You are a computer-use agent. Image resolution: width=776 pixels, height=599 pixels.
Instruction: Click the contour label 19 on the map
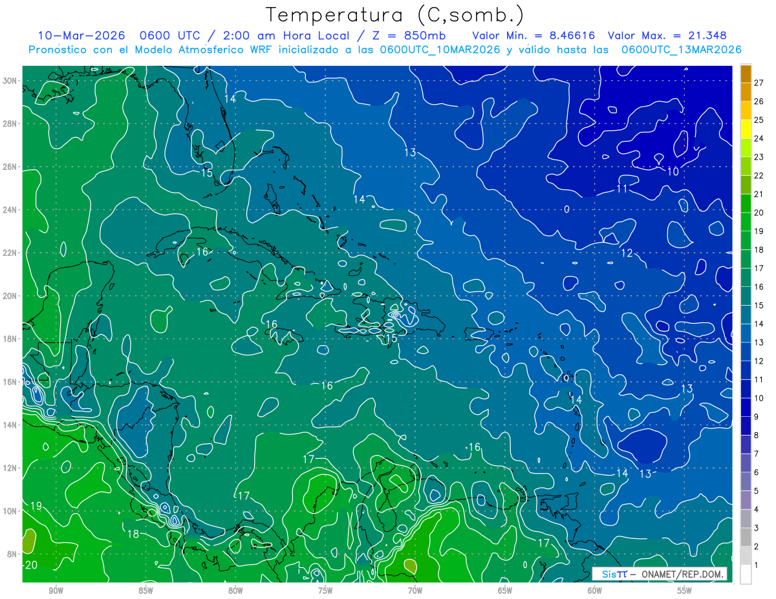click(x=36, y=506)
